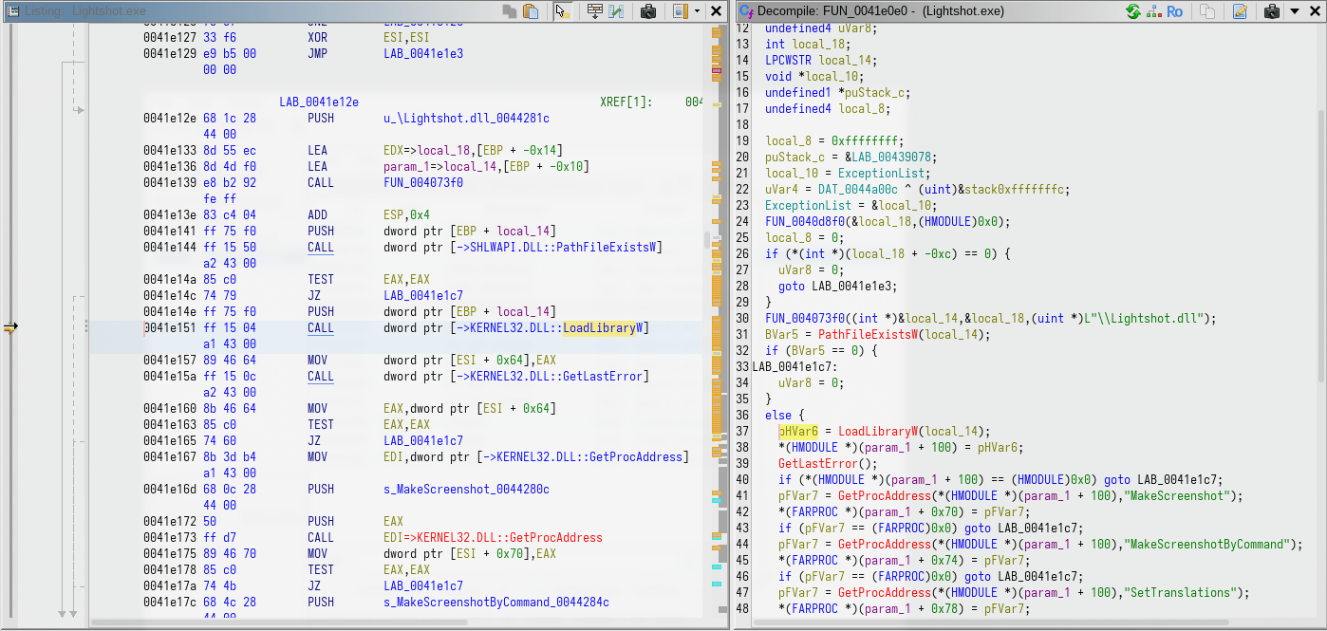Re-decompile using the green refresh icon
The height and width of the screenshot is (631, 1327).
click(x=1132, y=11)
